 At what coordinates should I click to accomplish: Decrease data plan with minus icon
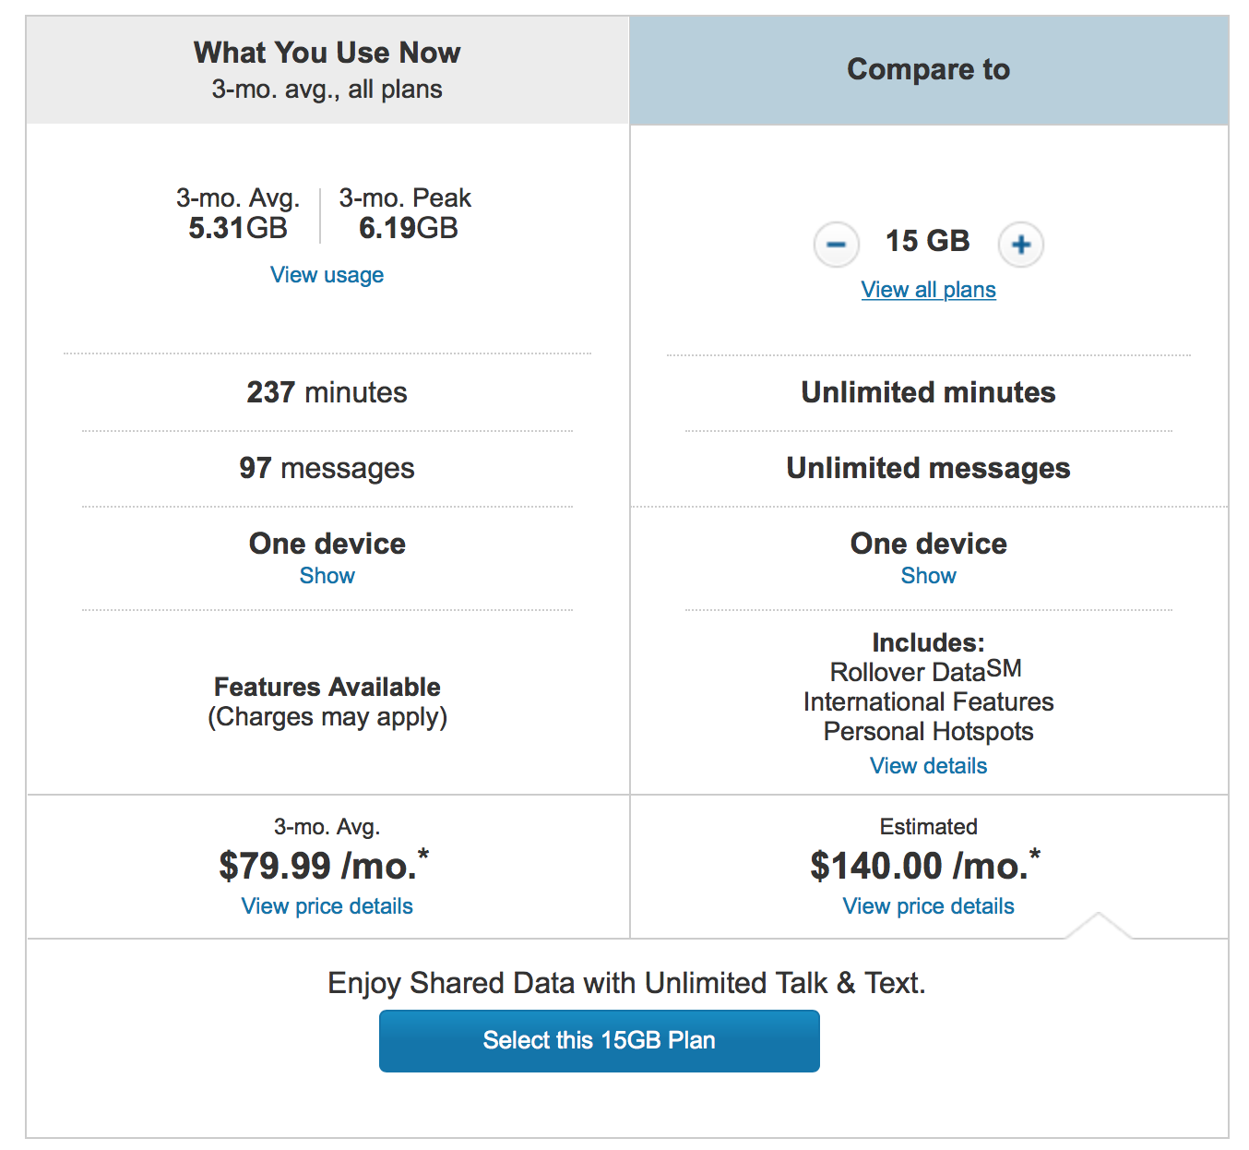(x=836, y=245)
